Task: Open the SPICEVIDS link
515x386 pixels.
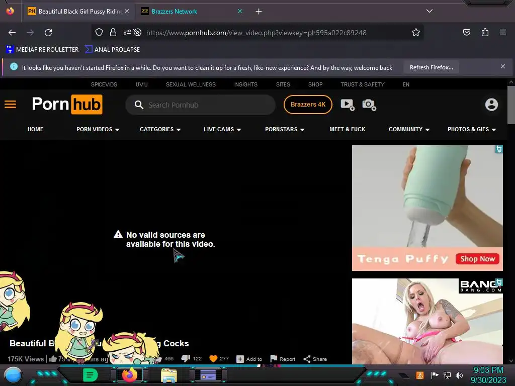Action: pyautogui.click(x=104, y=84)
